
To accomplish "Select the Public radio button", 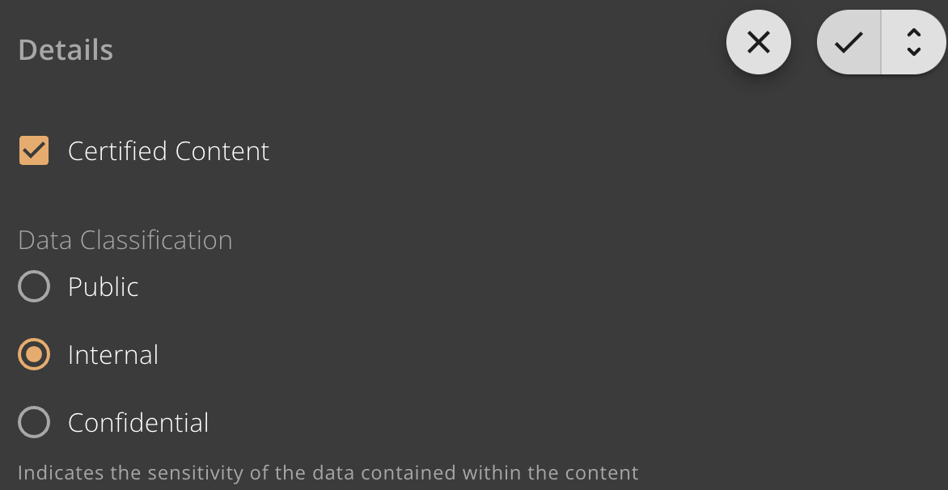I will 34,285.
